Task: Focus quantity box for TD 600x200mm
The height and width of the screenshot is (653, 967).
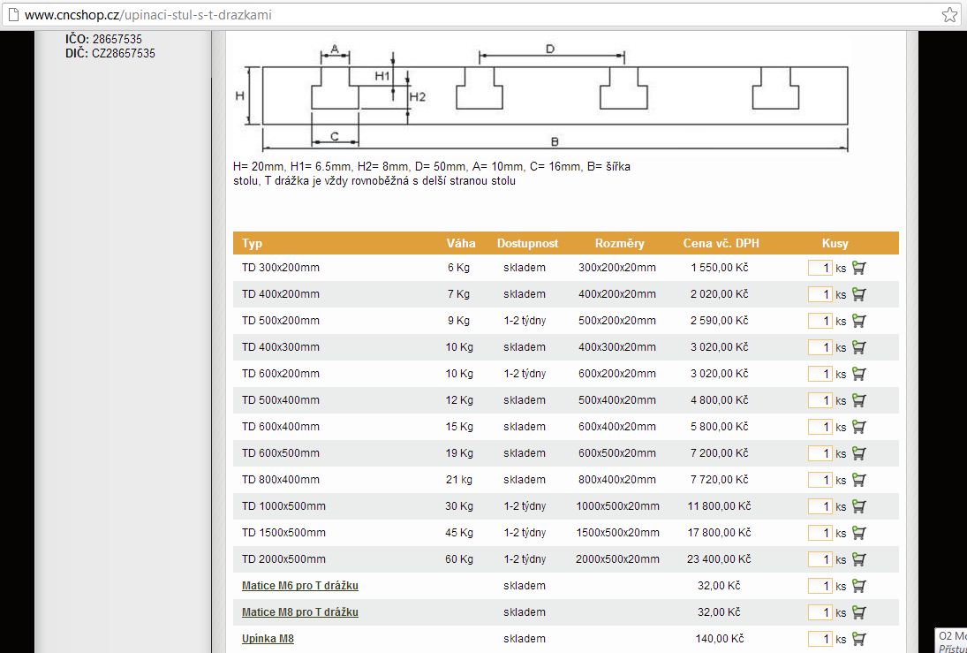Action: coord(820,374)
